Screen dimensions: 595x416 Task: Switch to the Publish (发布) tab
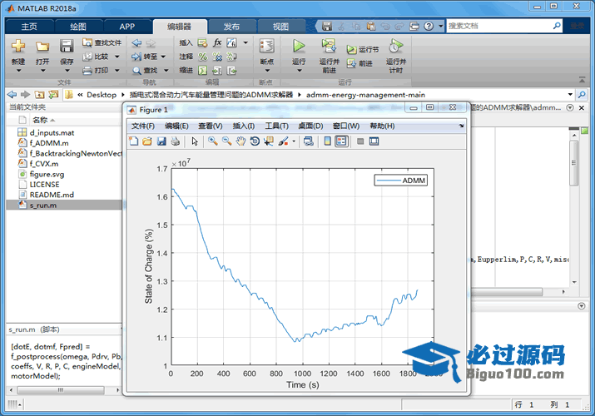(x=231, y=27)
